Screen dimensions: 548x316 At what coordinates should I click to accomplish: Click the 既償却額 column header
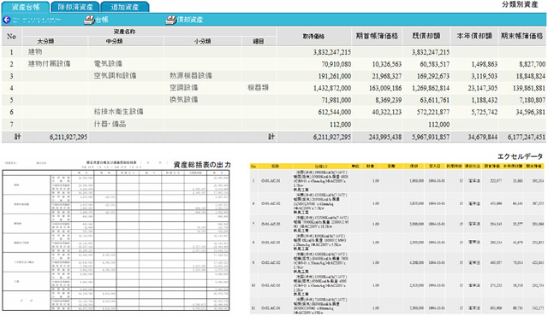(426, 36)
